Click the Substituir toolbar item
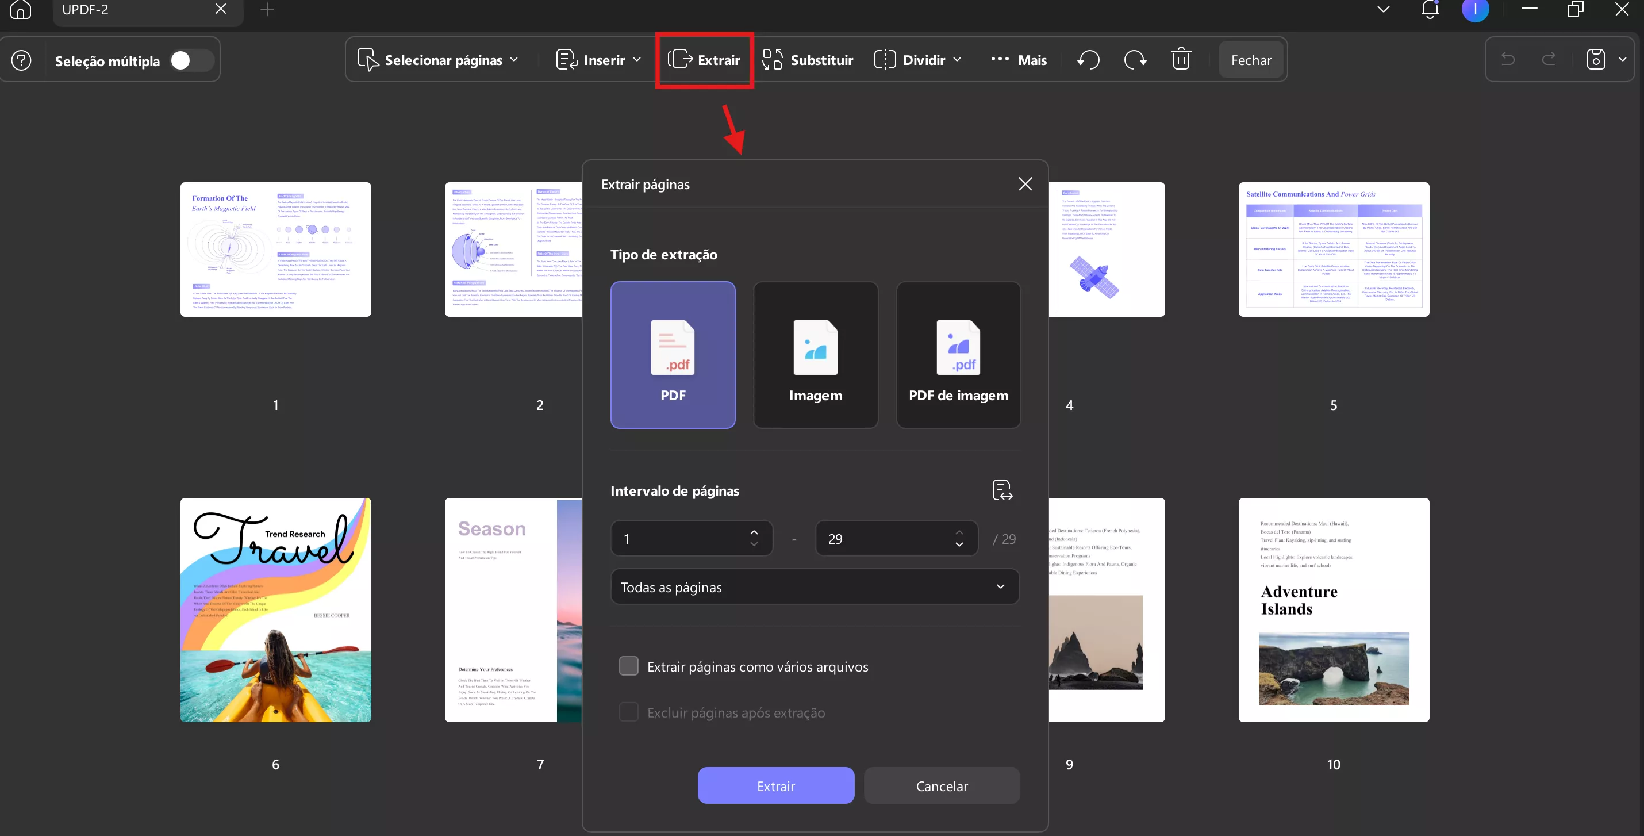 (807, 60)
